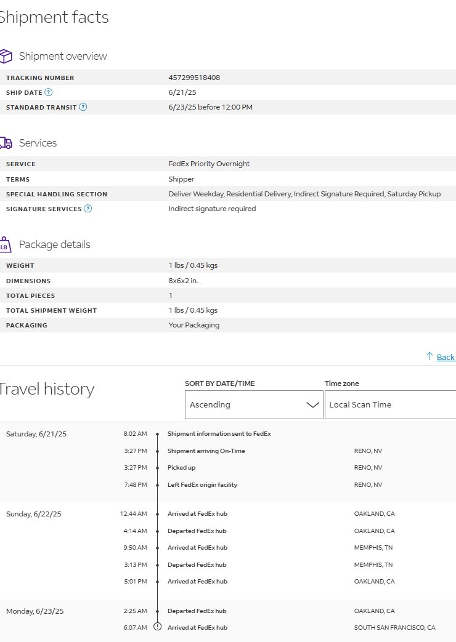Click the 'Travel history' heading
The height and width of the screenshot is (642, 456).
pyautogui.click(x=47, y=389)
